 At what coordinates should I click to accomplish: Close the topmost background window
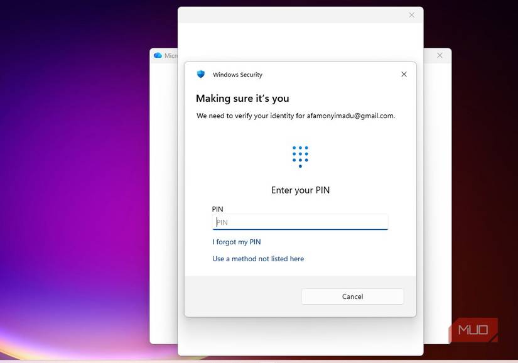point(411,15)
